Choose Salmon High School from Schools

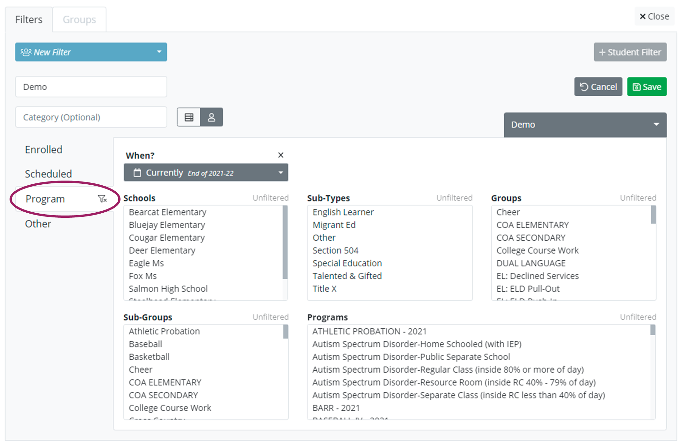click(x=168, y=289)
